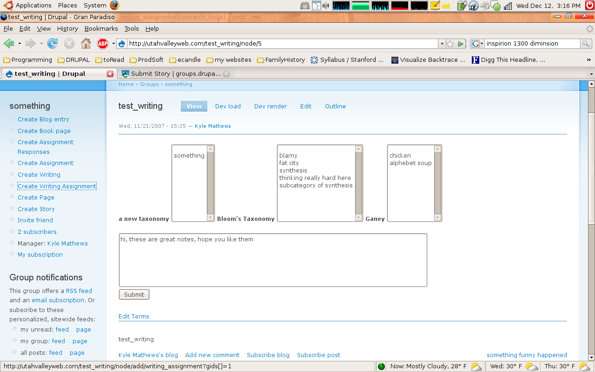Expand the search engine selector dropdown

click(x=477, y=44)
